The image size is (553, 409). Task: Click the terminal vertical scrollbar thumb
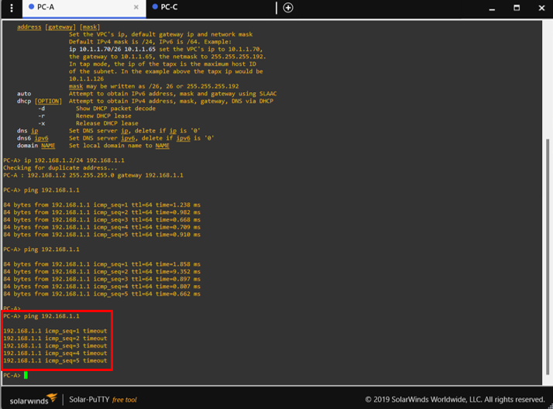point(548,263)
